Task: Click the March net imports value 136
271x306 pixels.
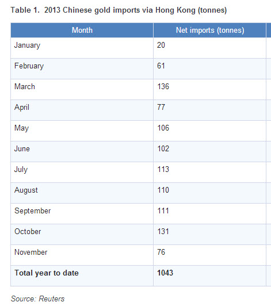Action: [x=163, y=86]
